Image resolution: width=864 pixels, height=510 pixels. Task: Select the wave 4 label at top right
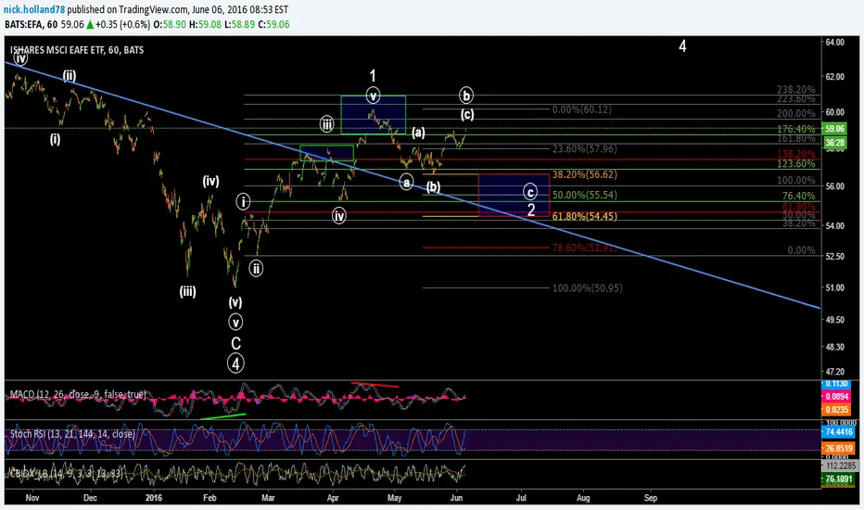point(682,46)
